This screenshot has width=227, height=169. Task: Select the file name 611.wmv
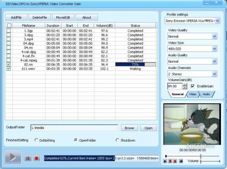(x=28, y=69)
